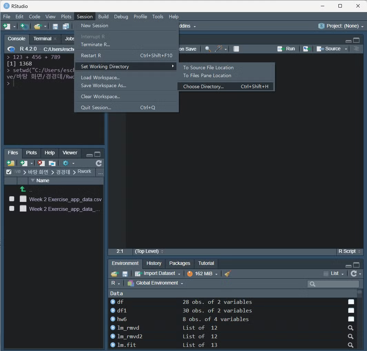Open the Global Environment dropdown
Screen dimensions: 367x351
(x=155, y=283)
